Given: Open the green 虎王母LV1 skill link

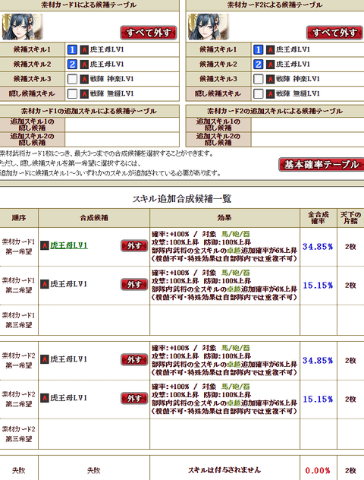Looking at the screenshot, I should pos(69,245).
